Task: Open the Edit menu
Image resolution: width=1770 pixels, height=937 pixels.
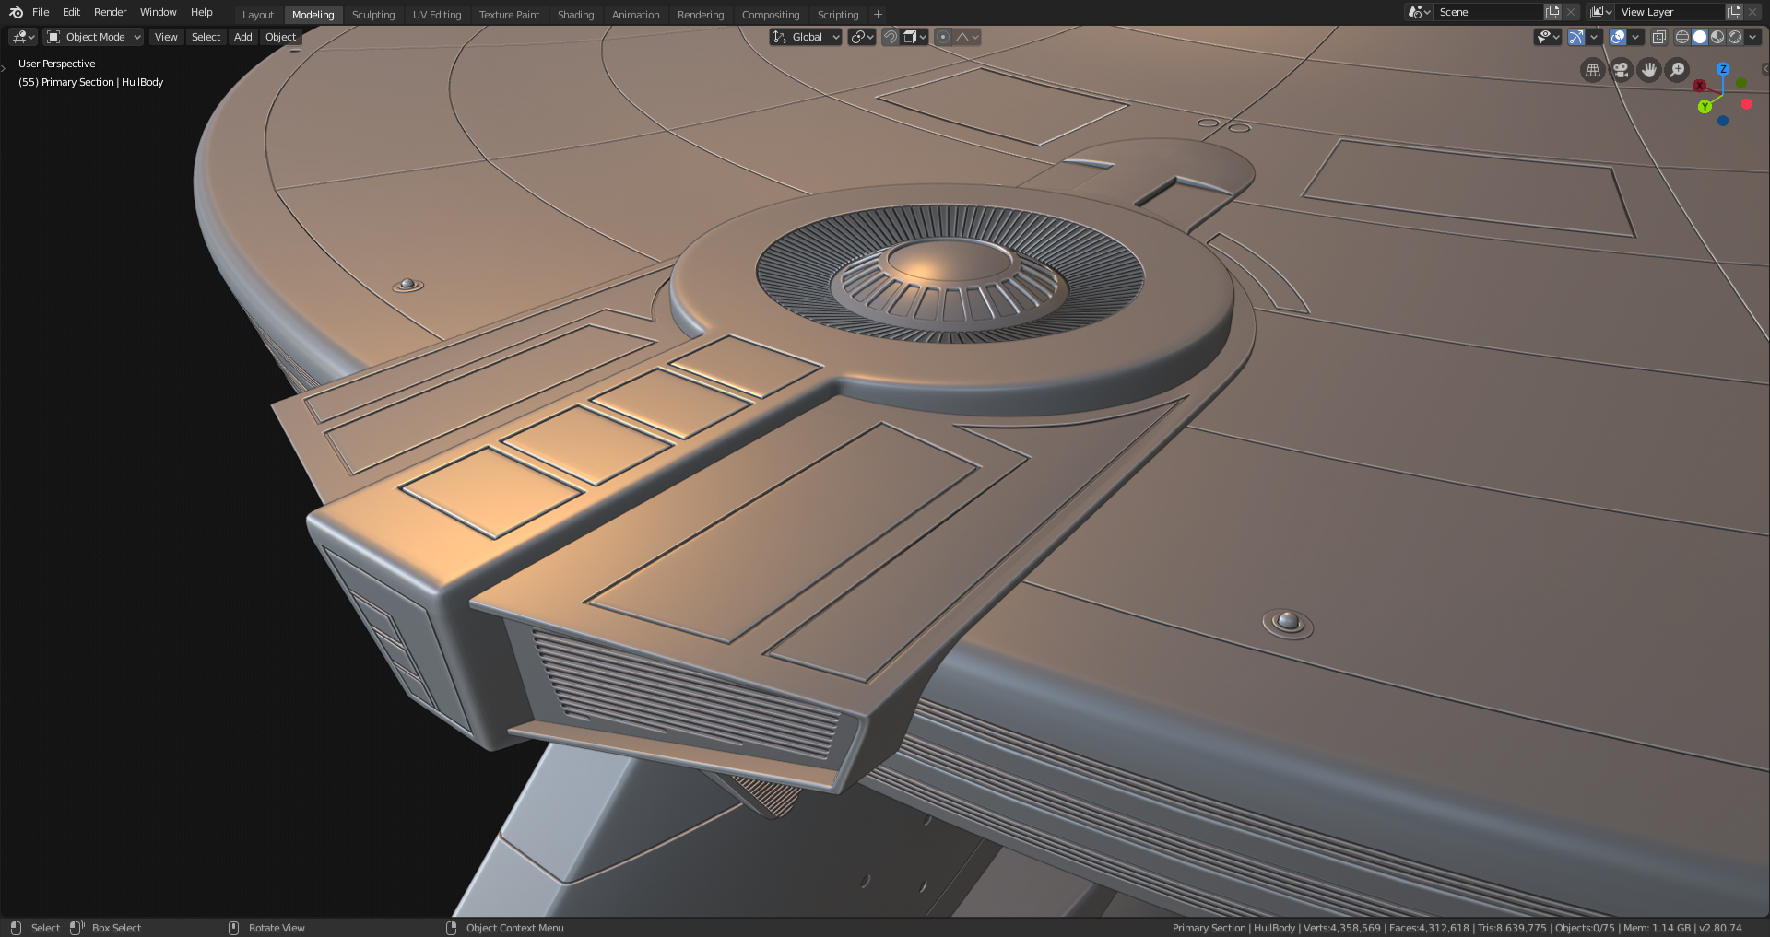Action: 71,12
